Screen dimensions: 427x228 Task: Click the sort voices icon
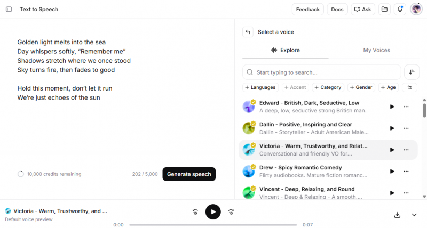pos(412,72)
